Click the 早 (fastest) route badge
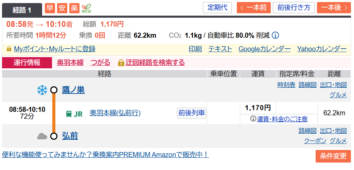Image resolution: width=354 pixels, height=170 pixels. (50, 8)
